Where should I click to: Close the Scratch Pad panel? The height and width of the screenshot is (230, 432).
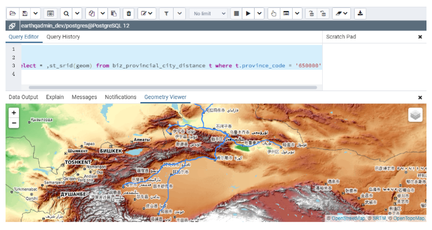(x=420, y=37)
